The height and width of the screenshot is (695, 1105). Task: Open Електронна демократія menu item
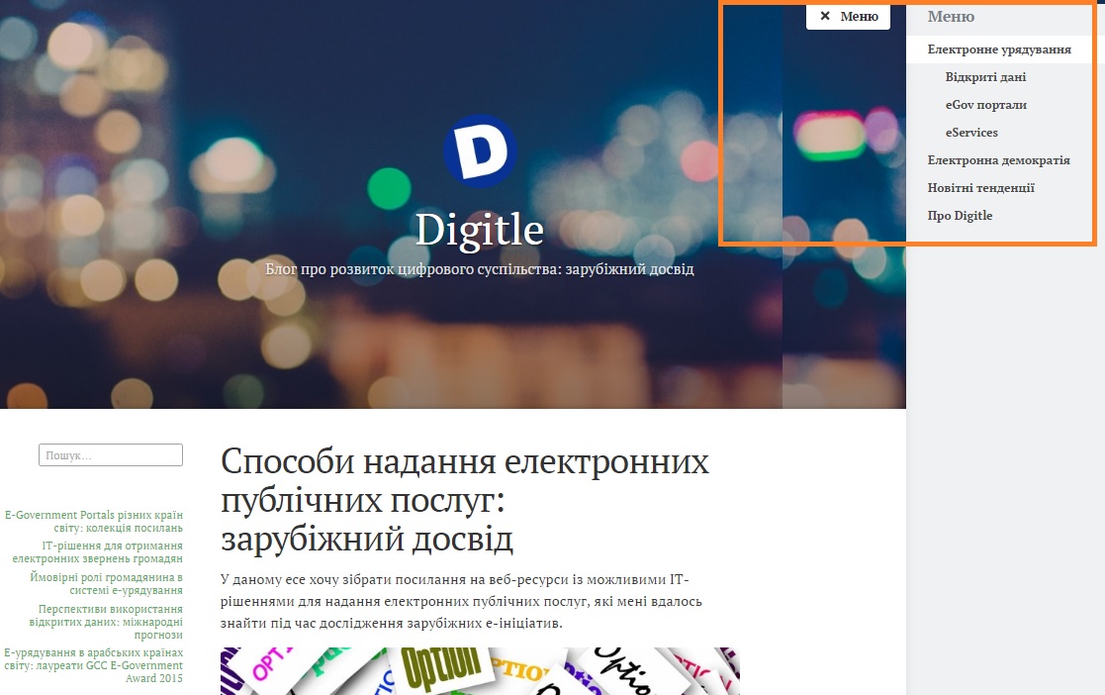pyautogui.click(x=998, y=160)
